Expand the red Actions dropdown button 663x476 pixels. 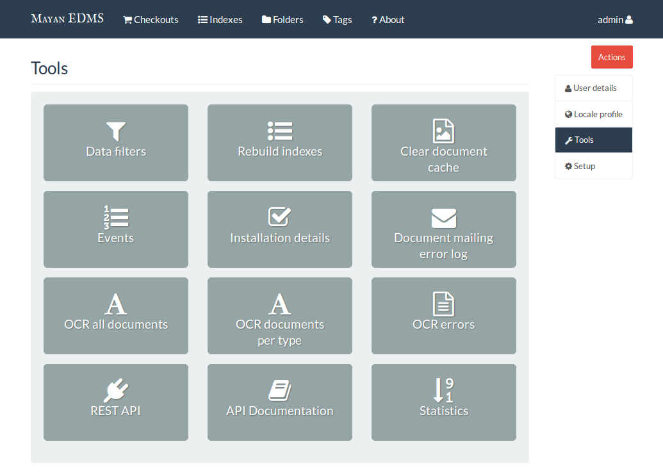[x=612, y=57]
